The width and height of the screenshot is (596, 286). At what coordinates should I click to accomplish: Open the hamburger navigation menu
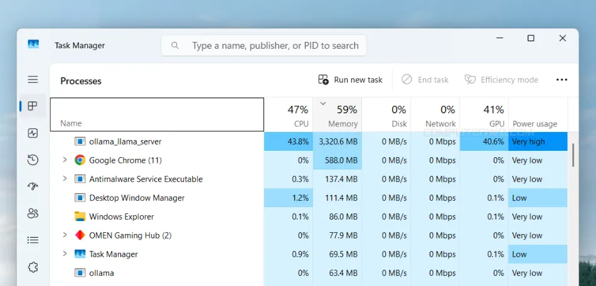pos(33,79)
